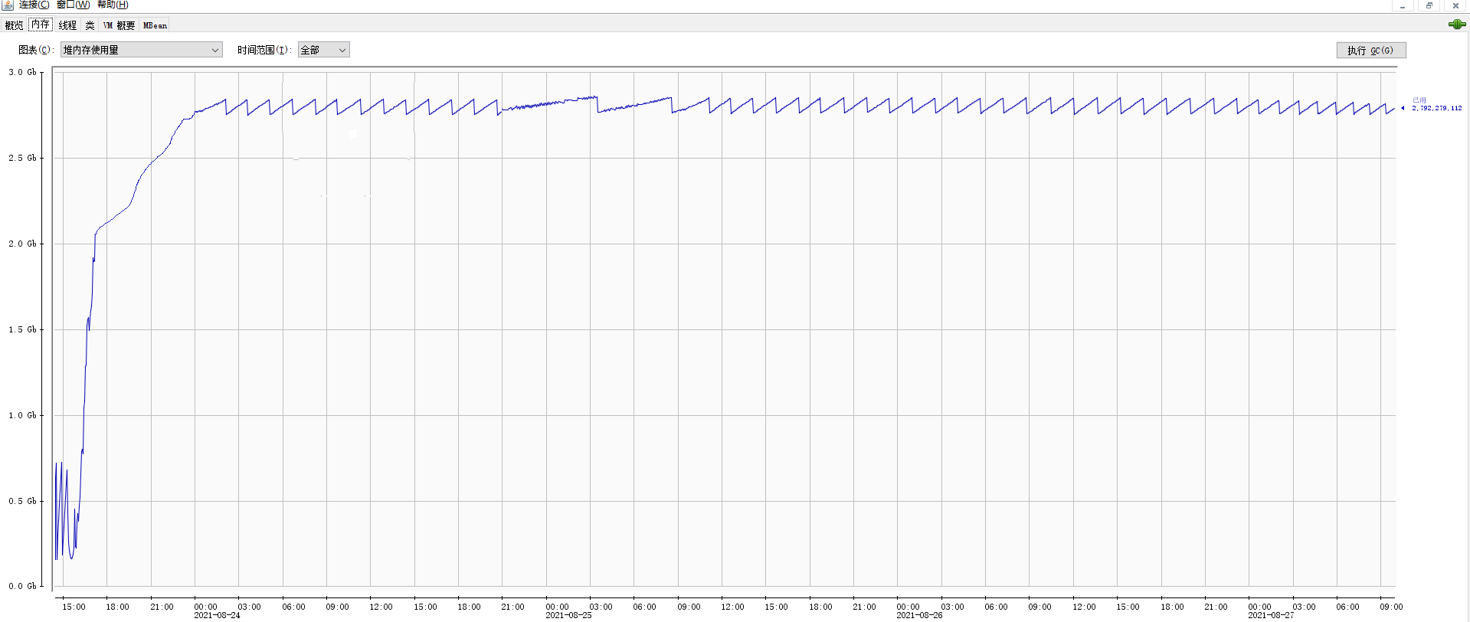1470x622 pixels.
Task: Restore the JConsole inner window
Action: pyautogui.click(x=1429, y=5)
